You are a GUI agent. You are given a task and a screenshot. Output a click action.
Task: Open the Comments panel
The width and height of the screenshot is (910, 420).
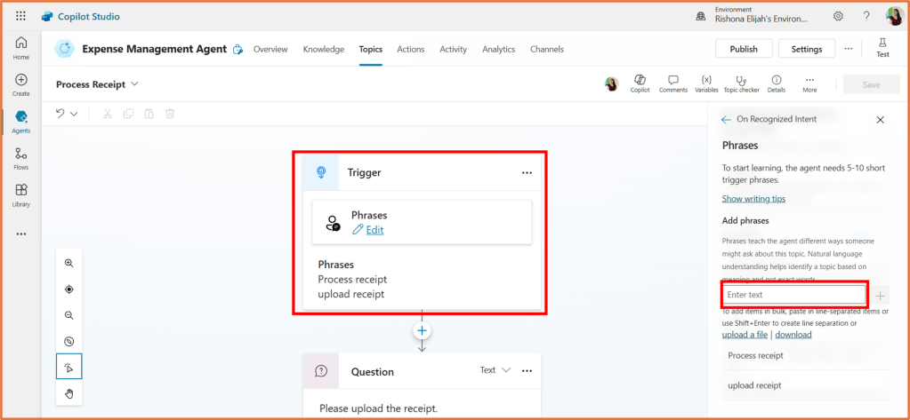pos(672,83)
